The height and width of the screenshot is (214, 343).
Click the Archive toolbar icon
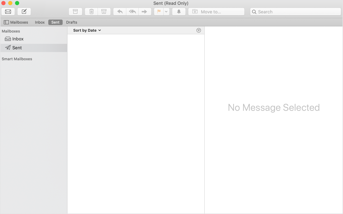(75, 12)
